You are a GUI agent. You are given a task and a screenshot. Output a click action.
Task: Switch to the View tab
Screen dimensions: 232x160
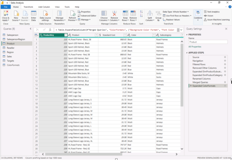(57, 7)
